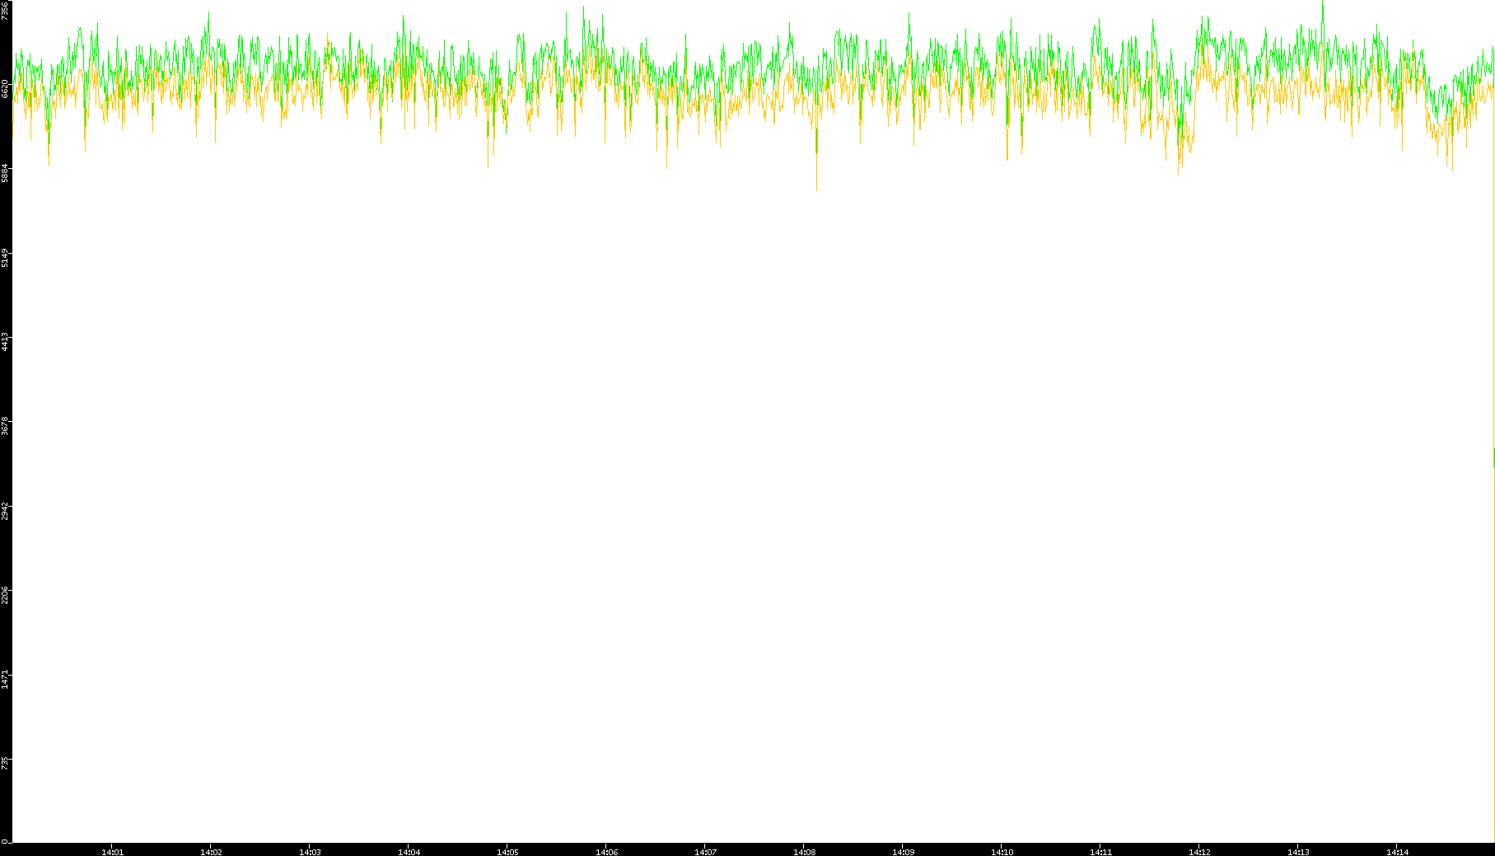Click the 5884 y-axis label
The height and width of the screenshot is (856, 1495).
pyautogui.click(x=5, y=173)
